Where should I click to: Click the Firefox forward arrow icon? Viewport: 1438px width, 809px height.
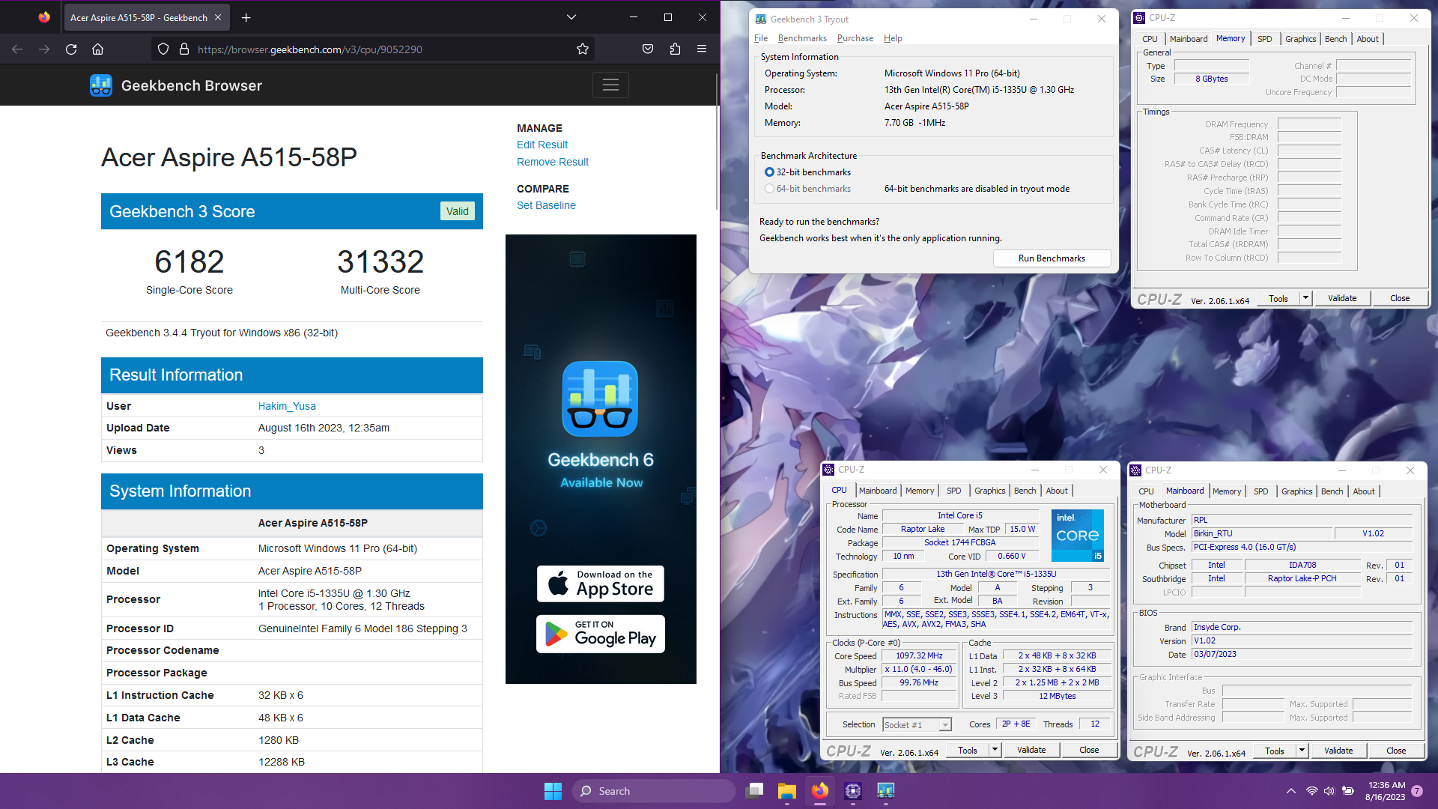pyautogui.click(x=44, y=49)
